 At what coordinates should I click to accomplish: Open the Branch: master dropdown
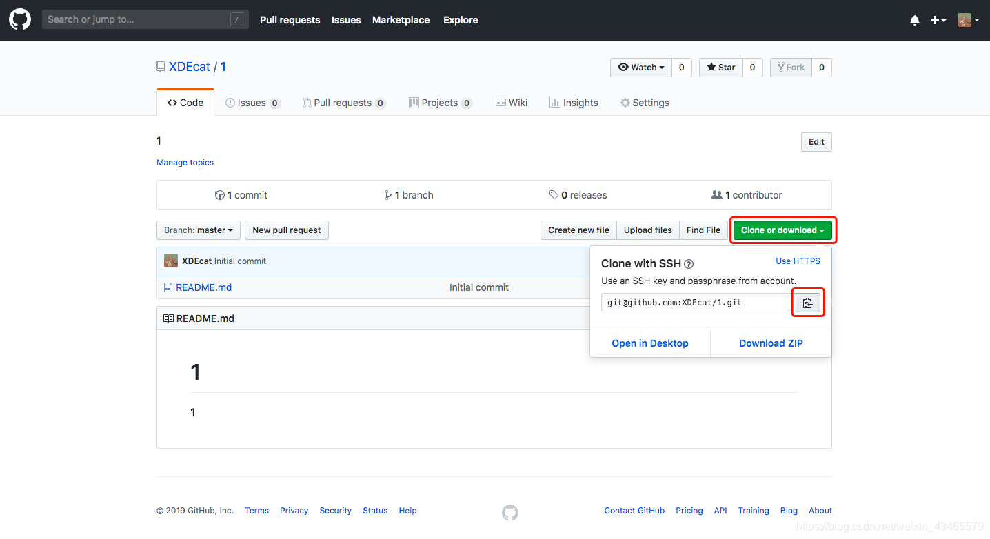[199, 230]
